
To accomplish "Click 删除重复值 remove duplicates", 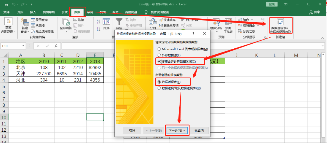I will tap(169, 26).
